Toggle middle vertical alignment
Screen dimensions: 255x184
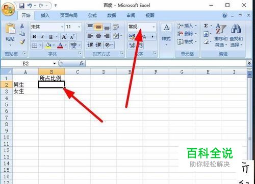coord(98,27)
